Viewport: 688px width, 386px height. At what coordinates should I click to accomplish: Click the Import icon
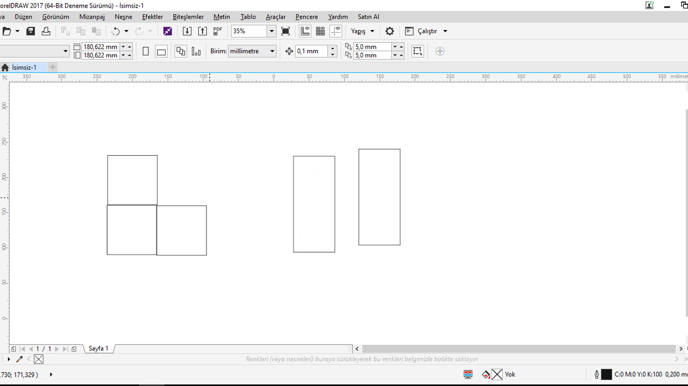coord(187,31)
